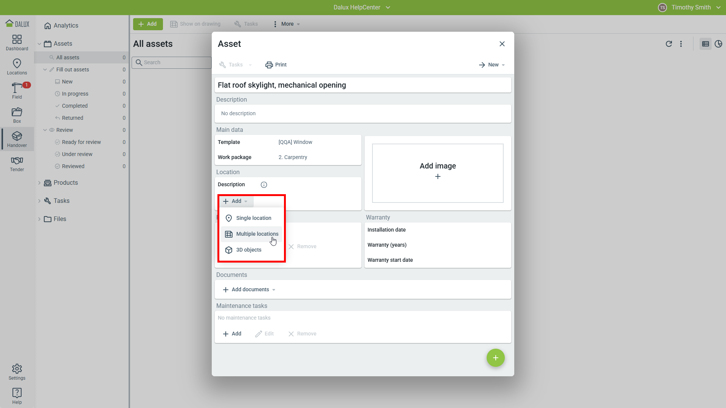The width and height of the screenshot is (726, 408).
Task: Open the Field module with notification badge
Action: coord(17,91)
